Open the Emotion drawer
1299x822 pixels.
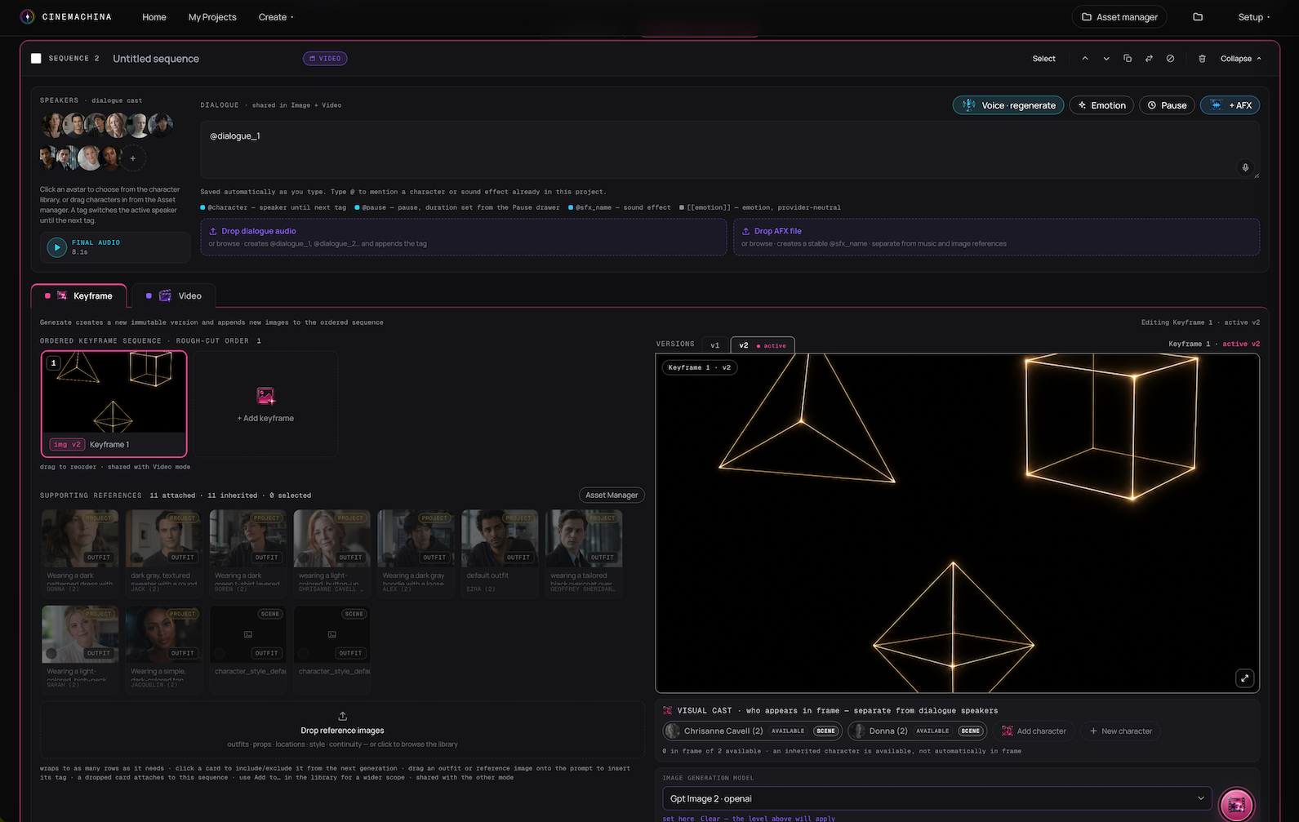1101,105
